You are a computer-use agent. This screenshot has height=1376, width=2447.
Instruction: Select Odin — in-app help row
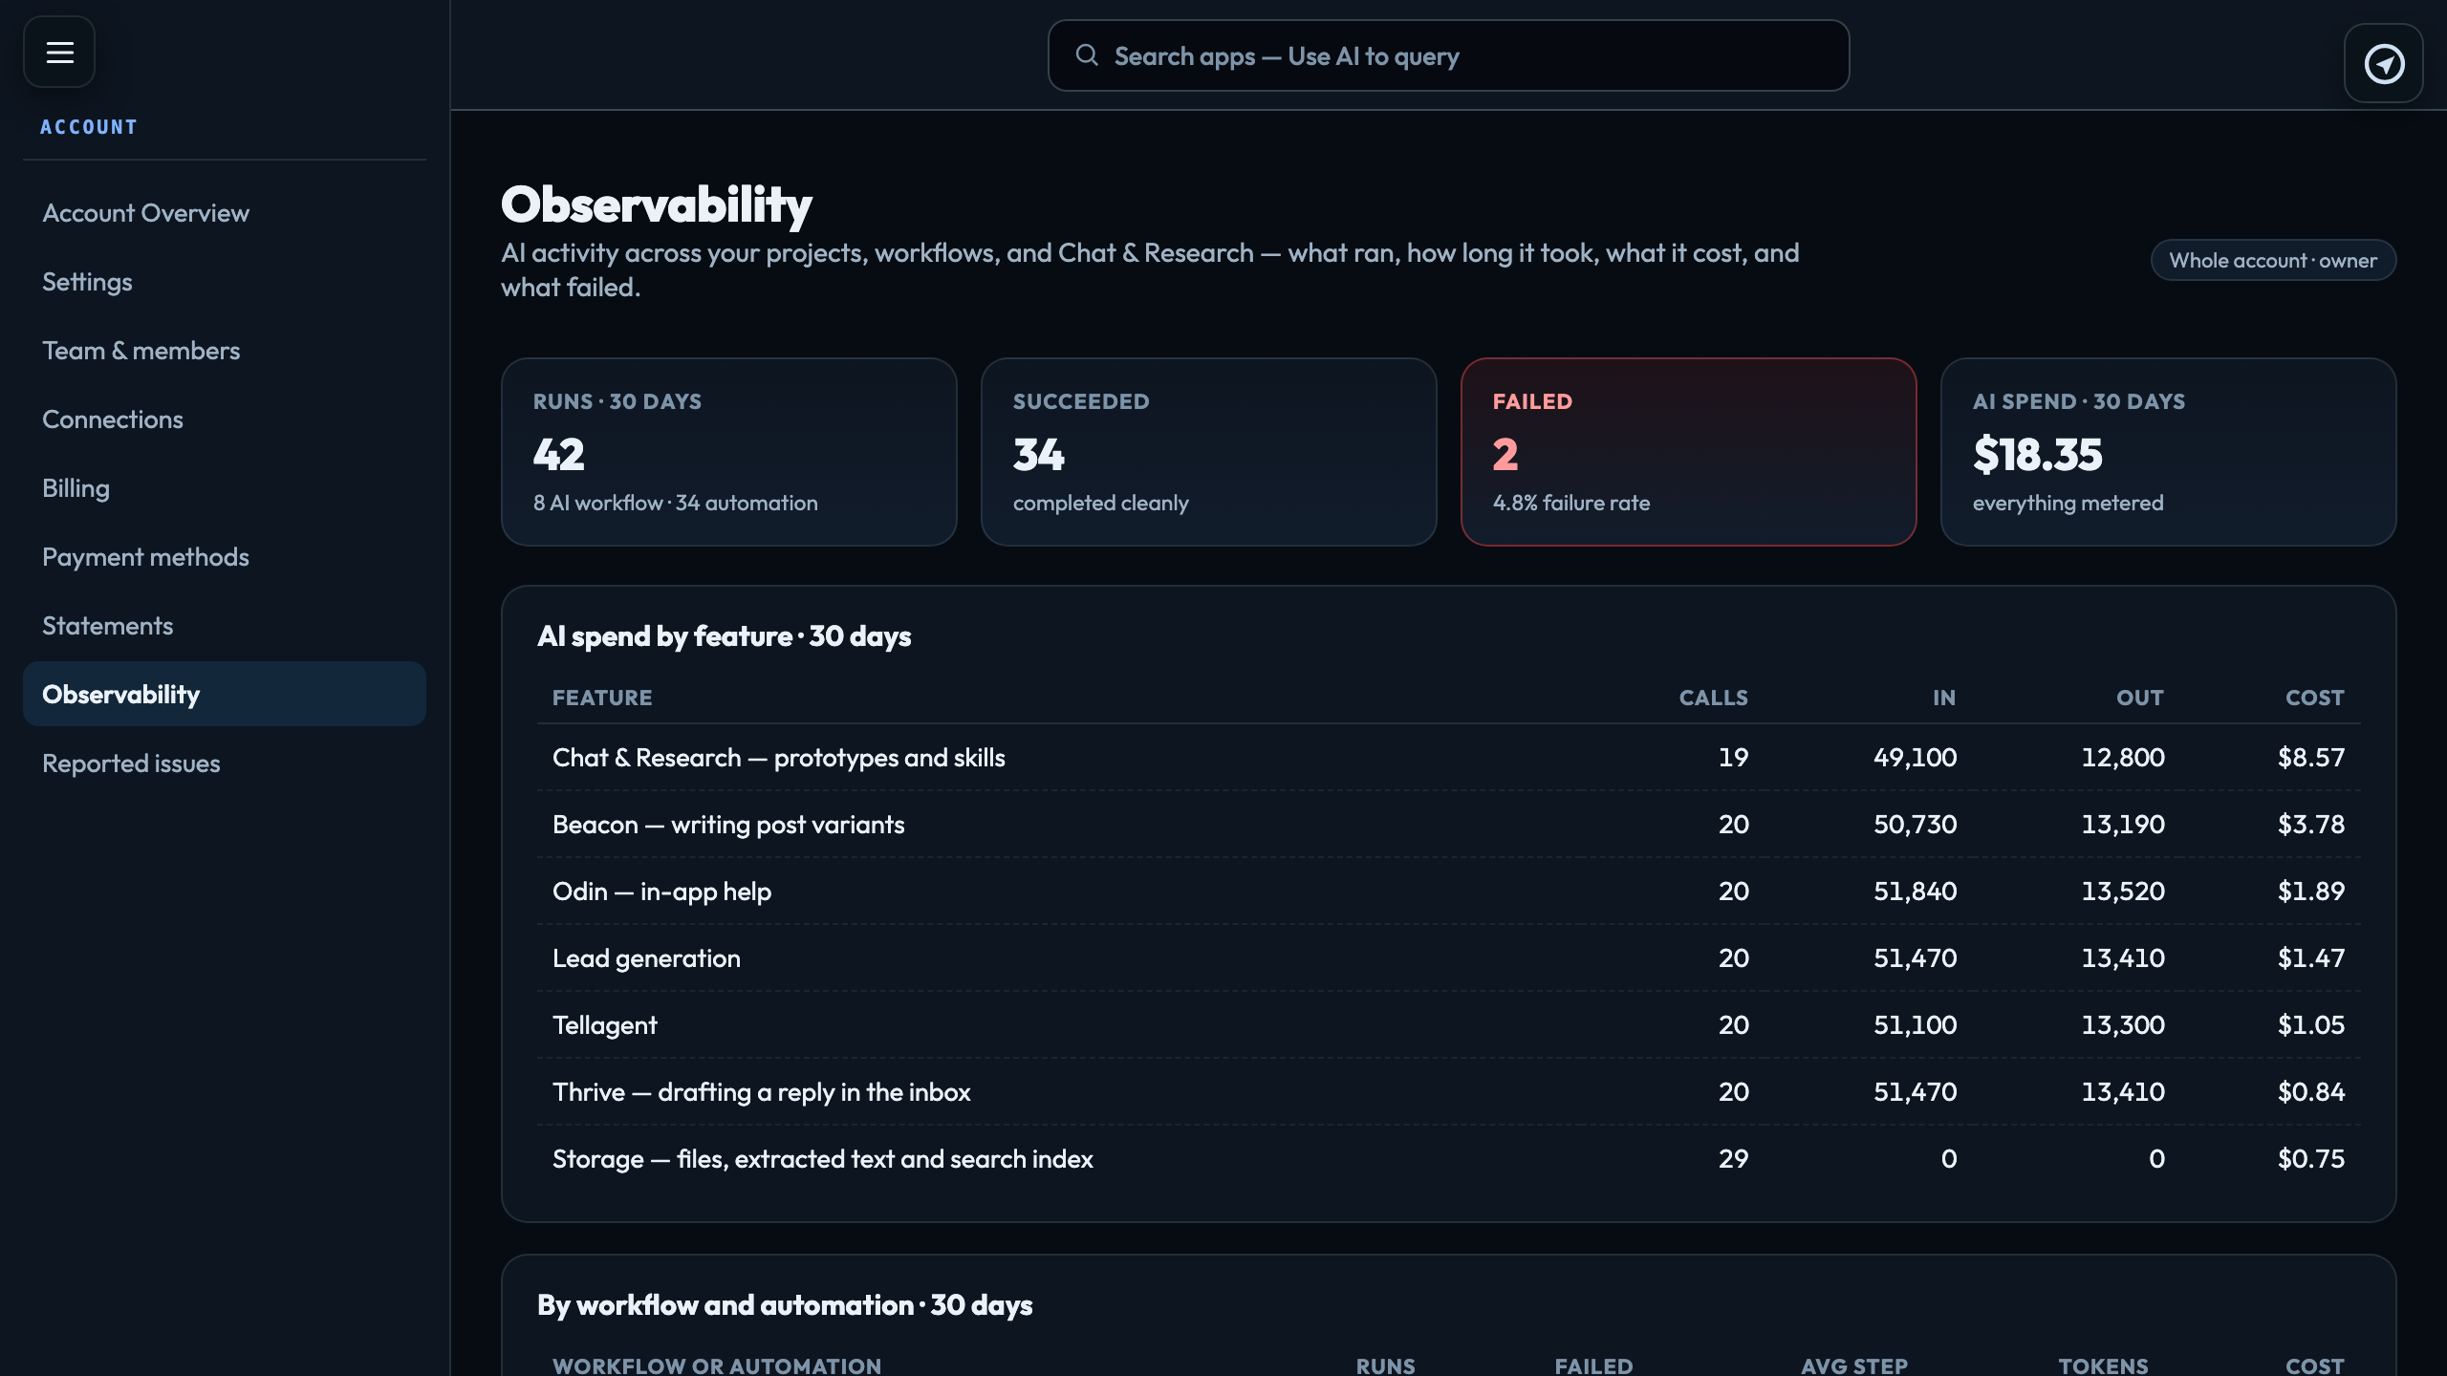tap(1448, 891)
